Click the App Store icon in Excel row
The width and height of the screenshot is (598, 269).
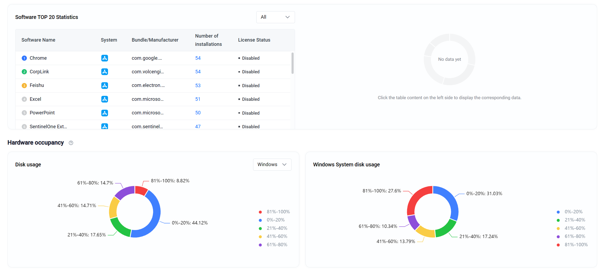105,99
